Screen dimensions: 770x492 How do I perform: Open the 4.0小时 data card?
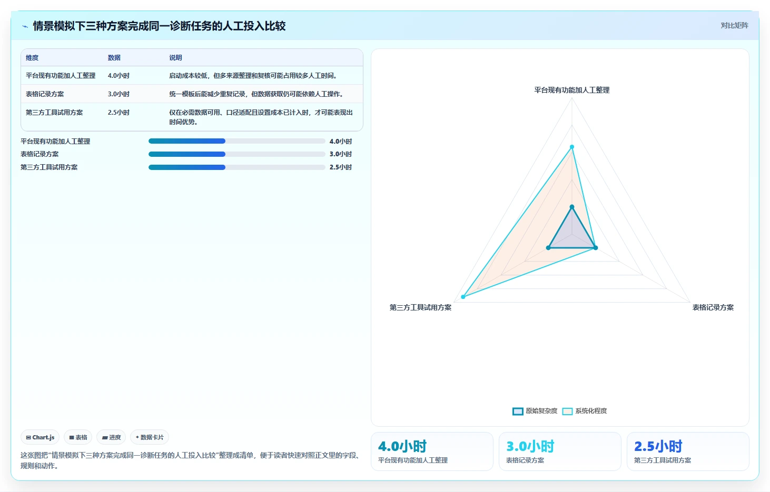point(432,451)
